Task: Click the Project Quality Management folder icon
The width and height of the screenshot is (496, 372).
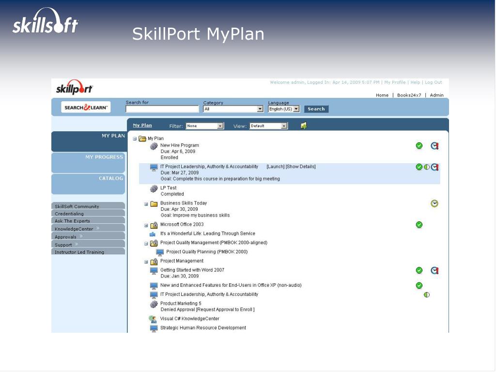Action: 154,243
